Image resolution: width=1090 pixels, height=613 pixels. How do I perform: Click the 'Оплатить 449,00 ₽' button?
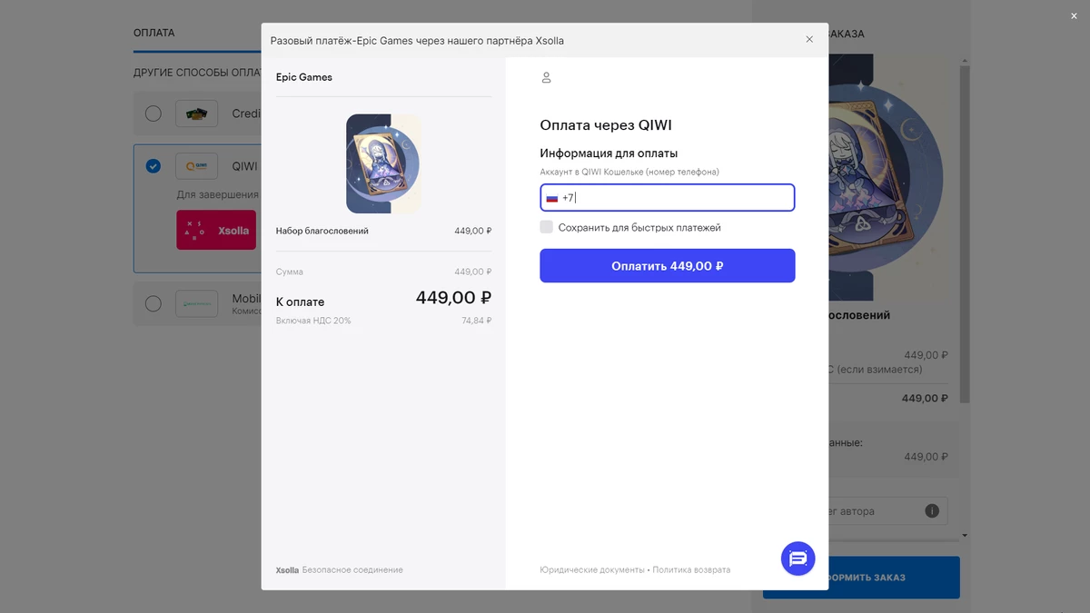tap(668, 265)
